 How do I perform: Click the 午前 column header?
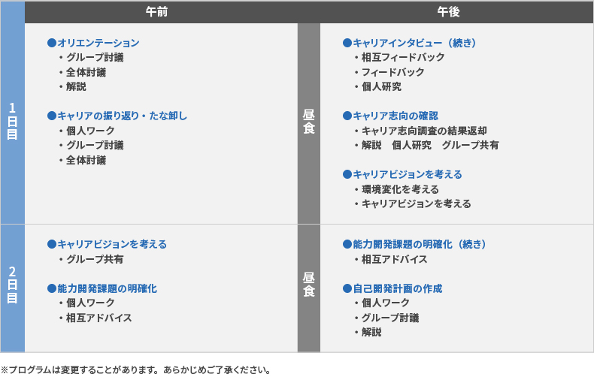(x=161, y=11)
